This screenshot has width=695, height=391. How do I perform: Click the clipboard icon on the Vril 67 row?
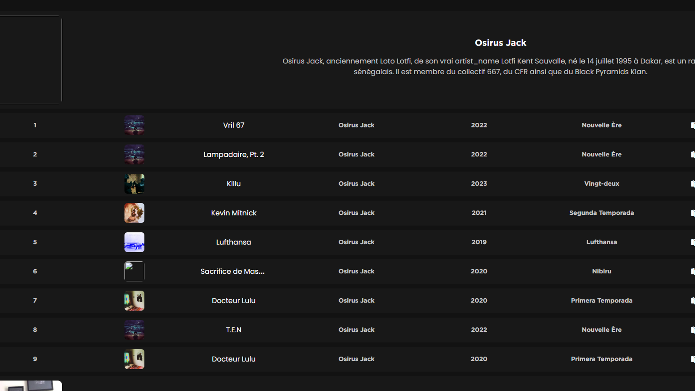(x=692, y=125)
